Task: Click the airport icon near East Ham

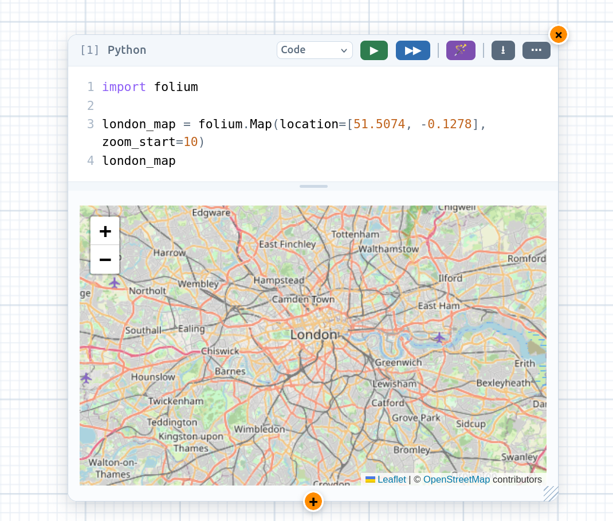Action: coord(439,337)
